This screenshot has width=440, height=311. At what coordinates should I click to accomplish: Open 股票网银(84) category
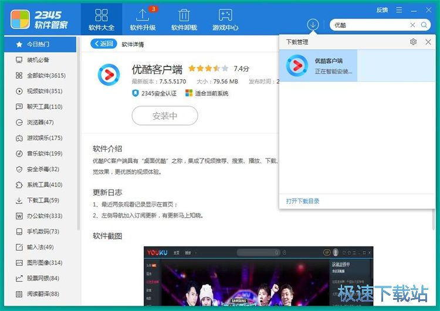click(40, 278)
